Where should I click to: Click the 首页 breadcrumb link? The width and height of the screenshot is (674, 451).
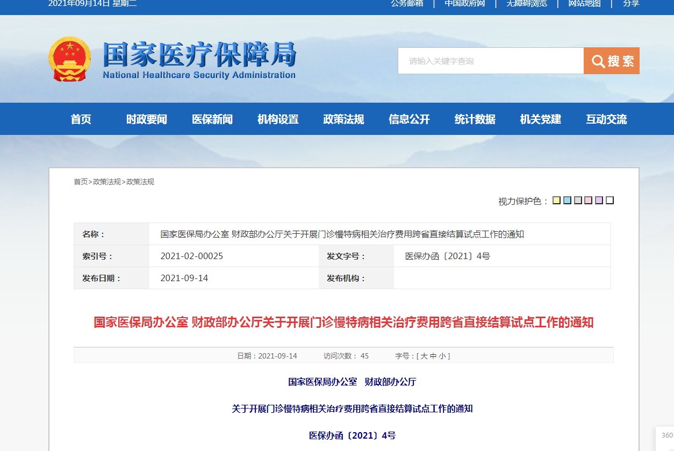tap(81, 182)
